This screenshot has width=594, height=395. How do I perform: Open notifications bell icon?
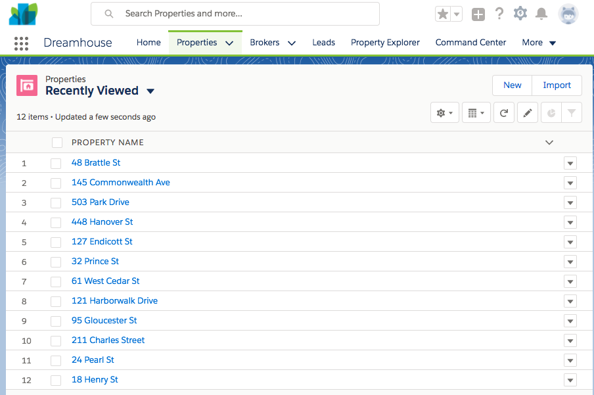[541, 14]
